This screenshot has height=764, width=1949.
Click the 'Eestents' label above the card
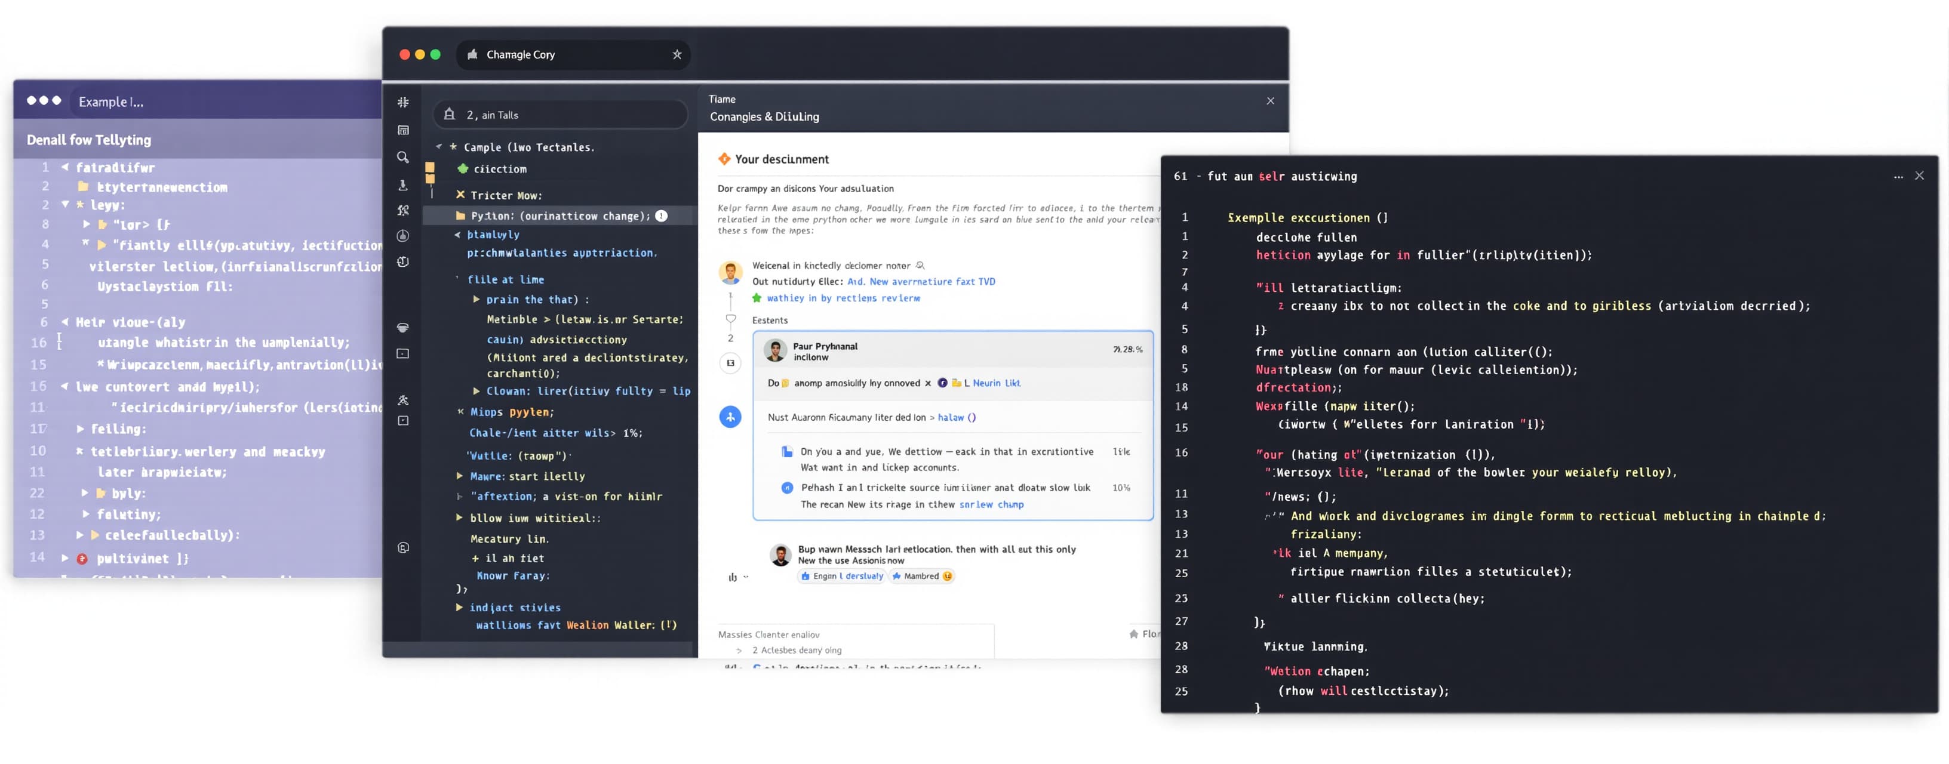(x=770, y=320)
